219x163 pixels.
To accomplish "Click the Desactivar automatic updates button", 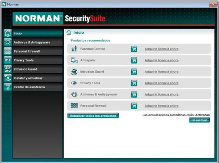I will pyautogui.click(x=199, y=120).
